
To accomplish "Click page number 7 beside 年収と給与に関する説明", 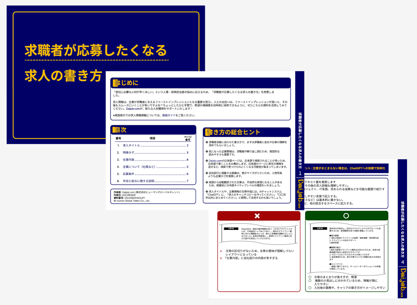I will point(188,181).
